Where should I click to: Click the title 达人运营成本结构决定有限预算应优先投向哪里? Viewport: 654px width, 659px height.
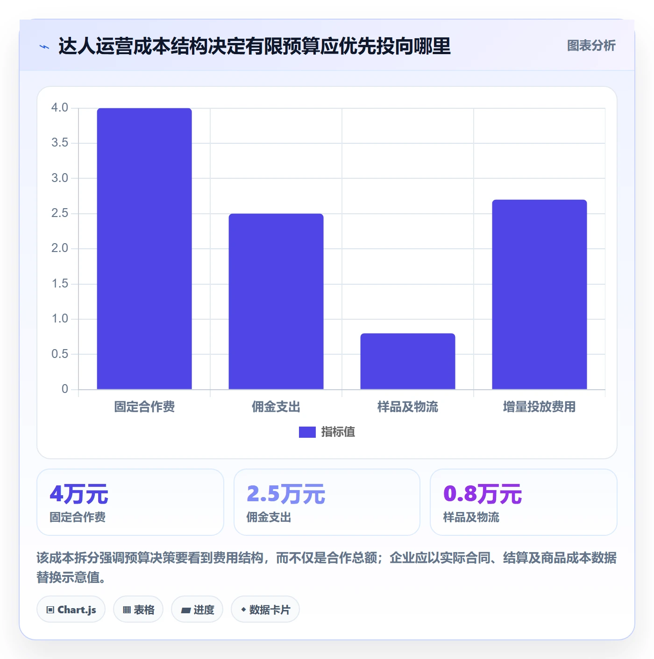click(x=255, y=46)
